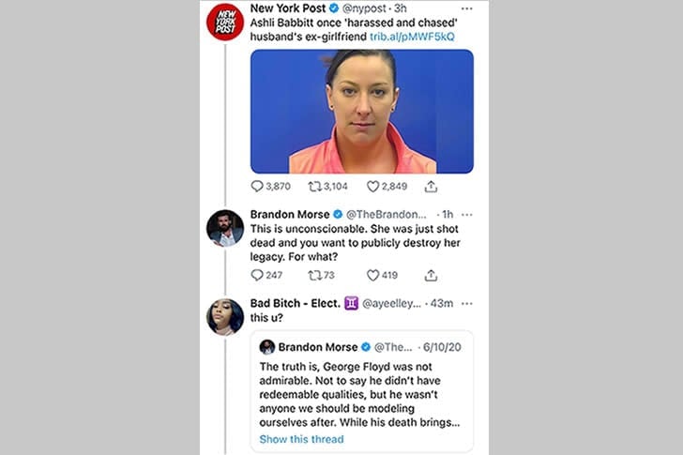Open the mugshot image in the tweet
The height and width of the screenshot is (455, 683).
(362, 112)
